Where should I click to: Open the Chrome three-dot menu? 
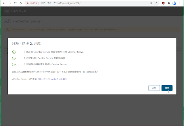coord(180,3)
